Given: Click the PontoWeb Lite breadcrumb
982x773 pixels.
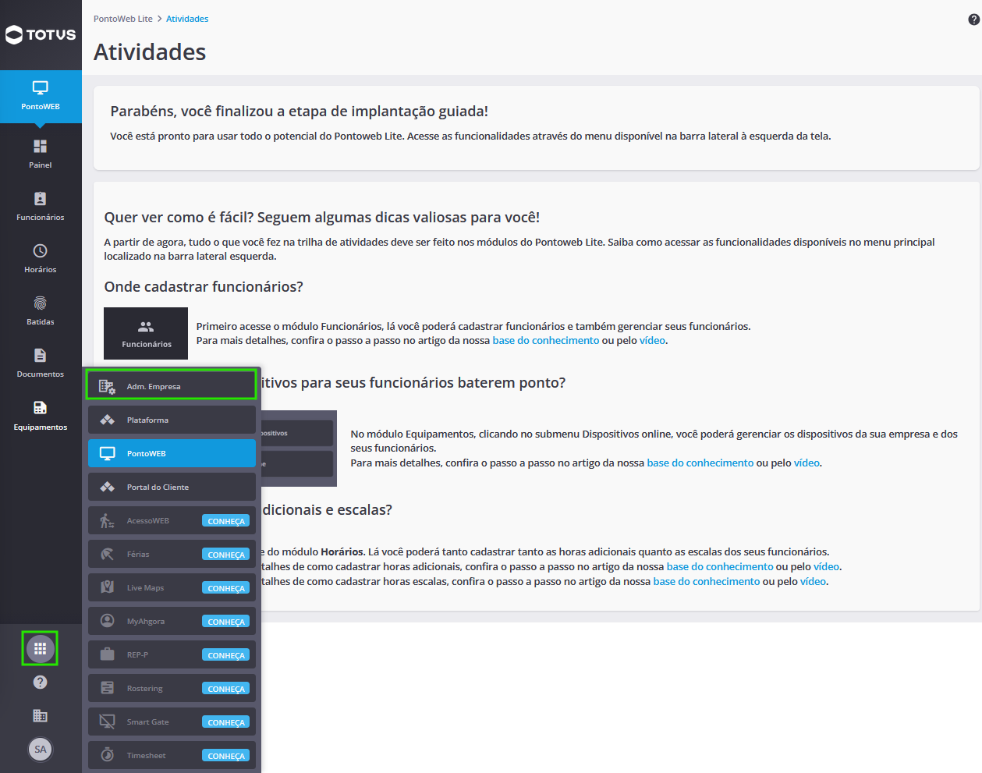Looking at the screenshot, I should tap(123, 19).
